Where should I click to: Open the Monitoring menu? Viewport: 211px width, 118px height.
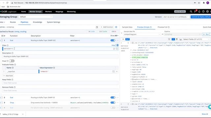pyautogui.click(x=71, y=12)
